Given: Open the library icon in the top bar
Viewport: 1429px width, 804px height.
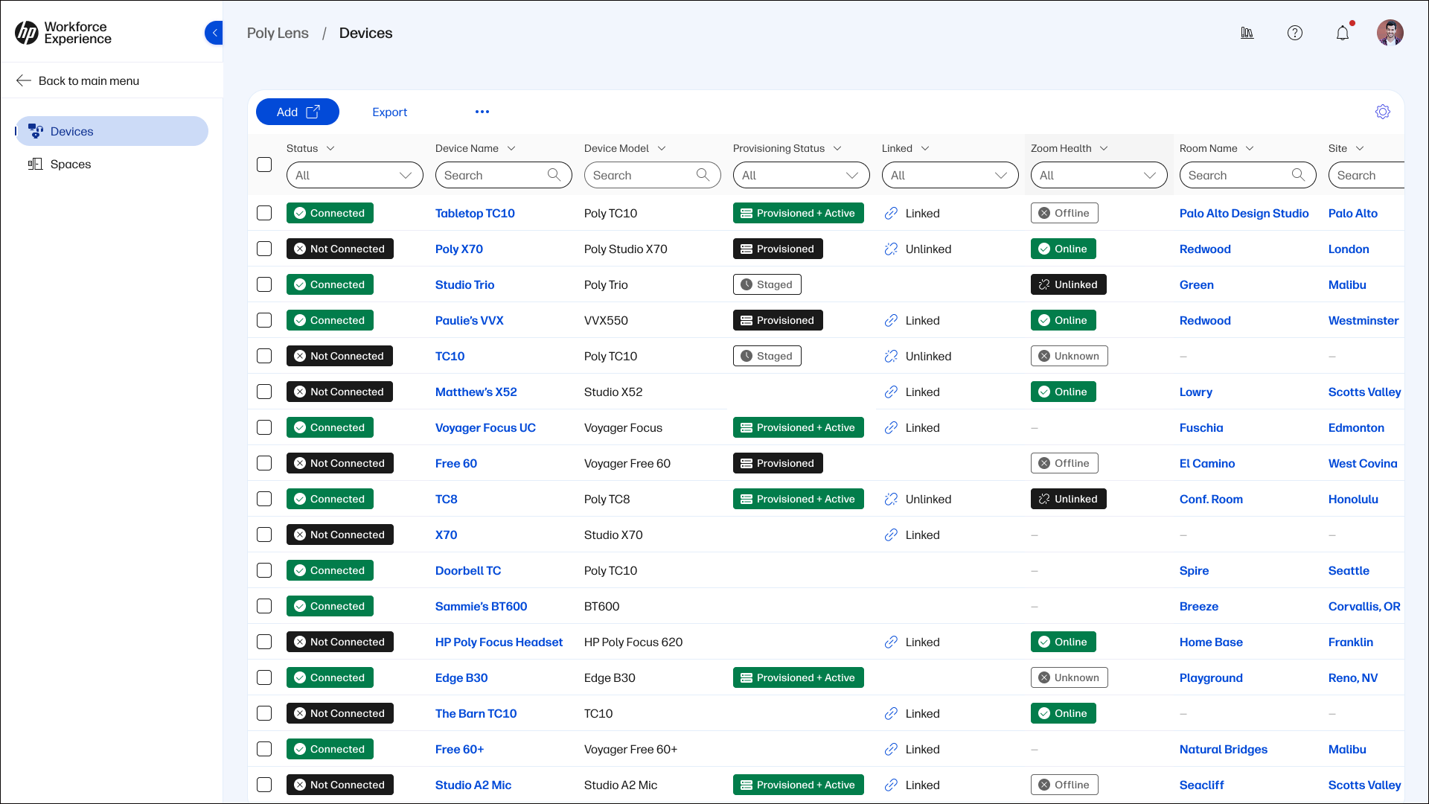Looking at the screenshot, I should click(1247, 33).
